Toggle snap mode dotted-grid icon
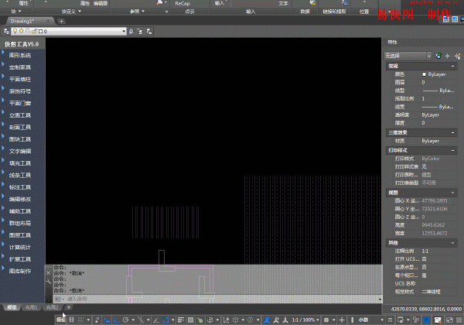Viewport: 464px width, 325px height. click(80, 320)
